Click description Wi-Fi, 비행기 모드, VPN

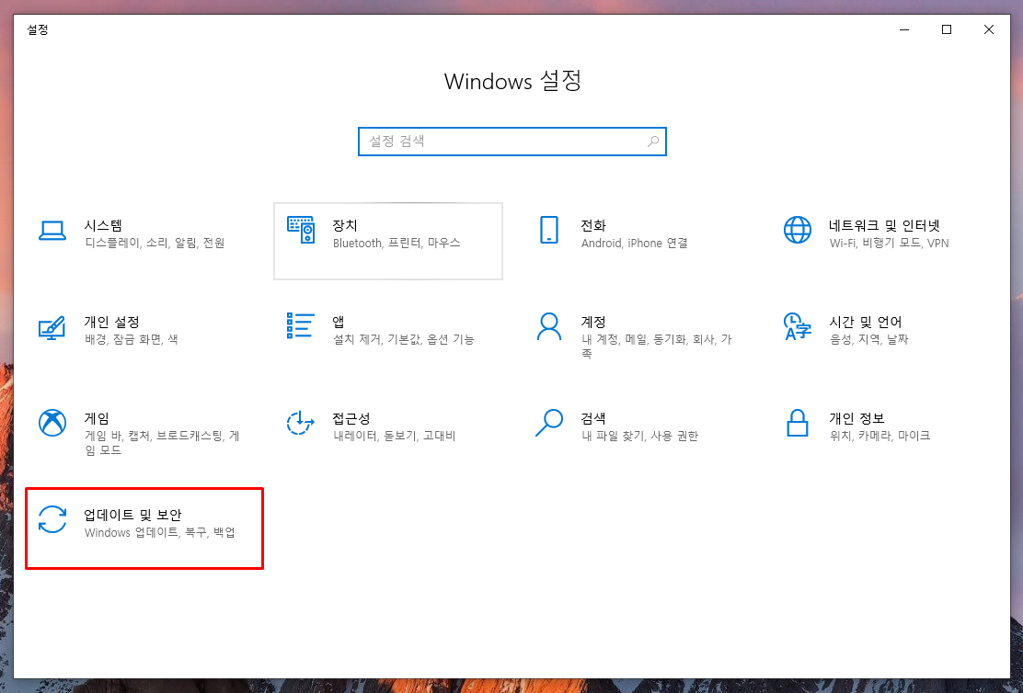click(x=890, y=244)
